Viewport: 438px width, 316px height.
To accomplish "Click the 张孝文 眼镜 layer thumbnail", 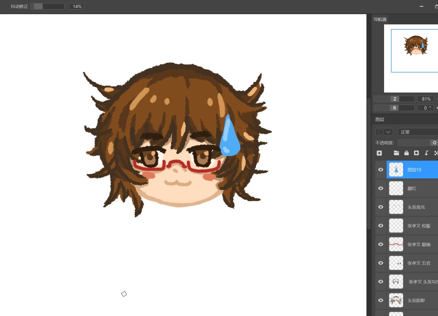I will (x=396, y=244).
